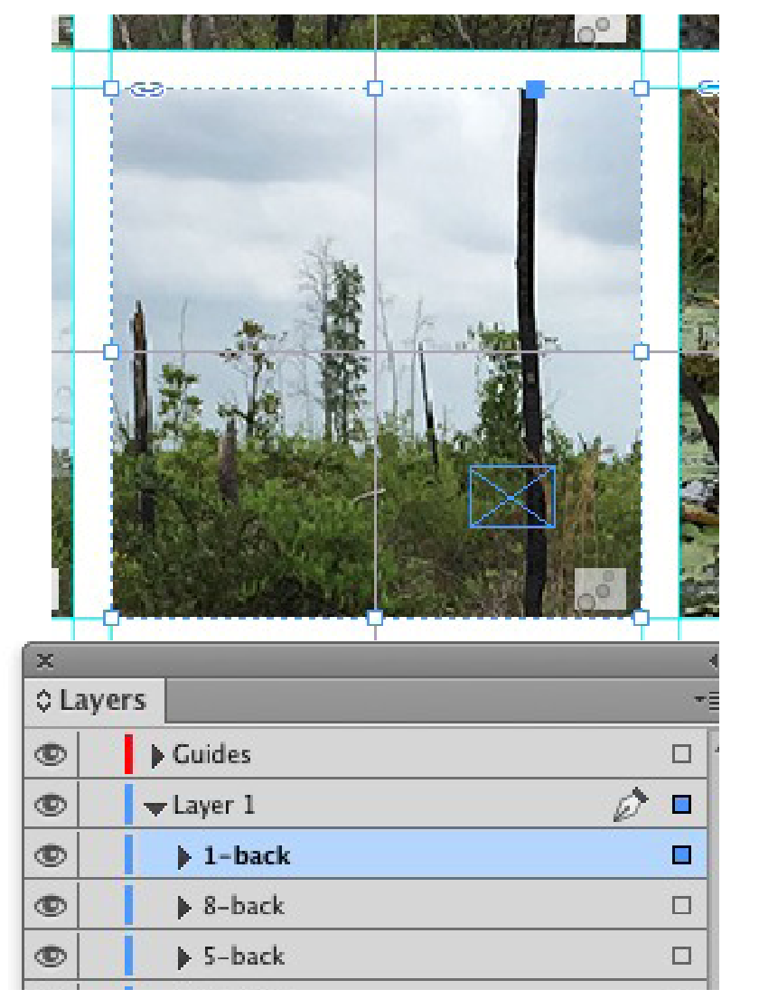Collapse Layer 1 using its disclosure triangle

coord(155,807)
